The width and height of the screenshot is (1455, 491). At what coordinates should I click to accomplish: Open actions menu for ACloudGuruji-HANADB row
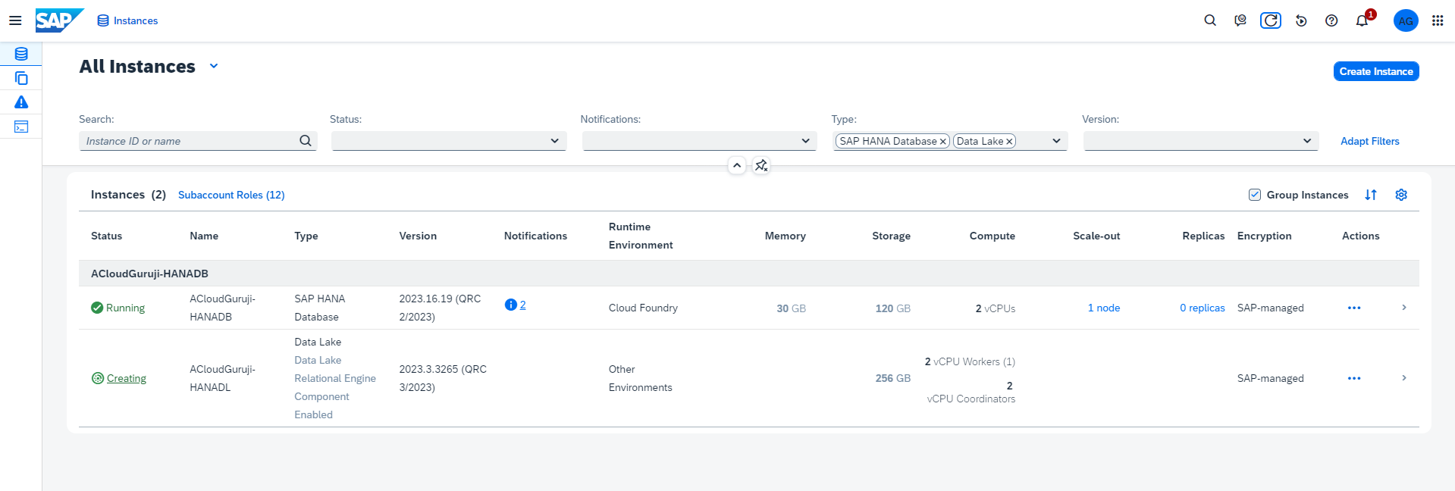tap(1354, 308)
